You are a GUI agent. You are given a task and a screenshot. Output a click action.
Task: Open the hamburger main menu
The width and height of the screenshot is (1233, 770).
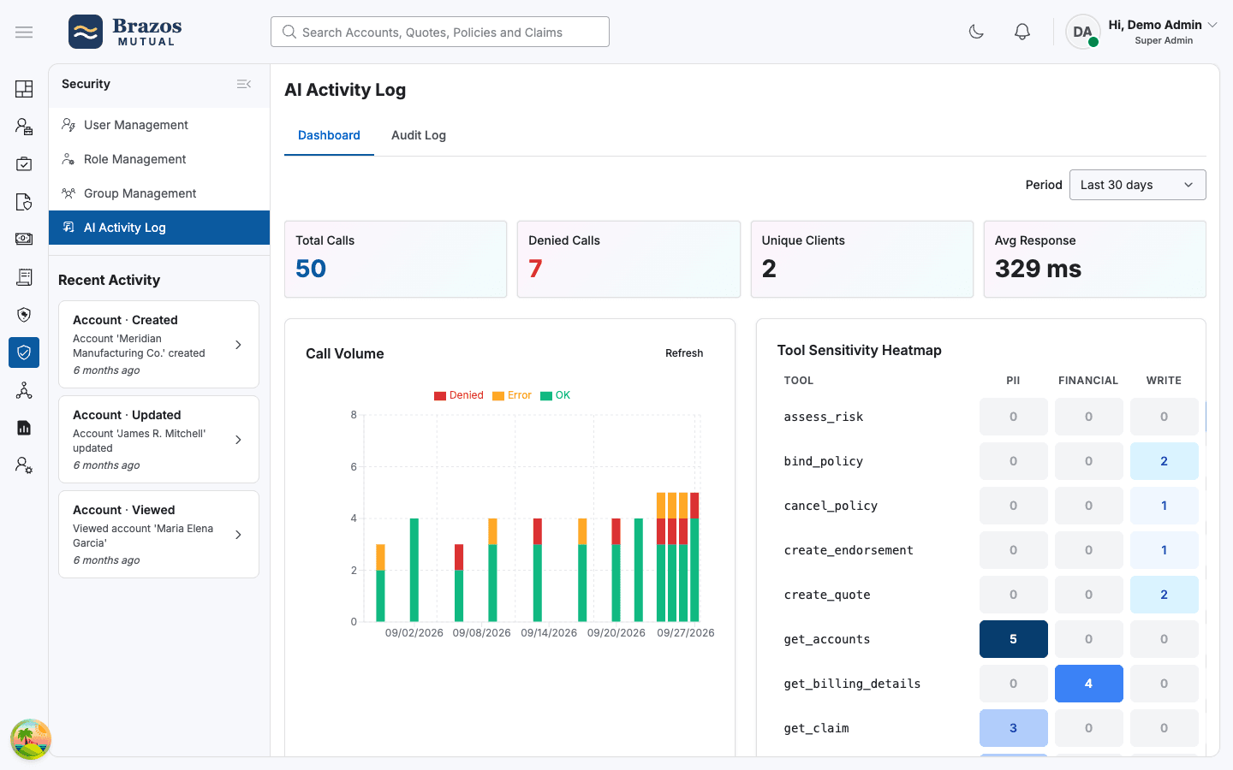[x=24, y=33]
